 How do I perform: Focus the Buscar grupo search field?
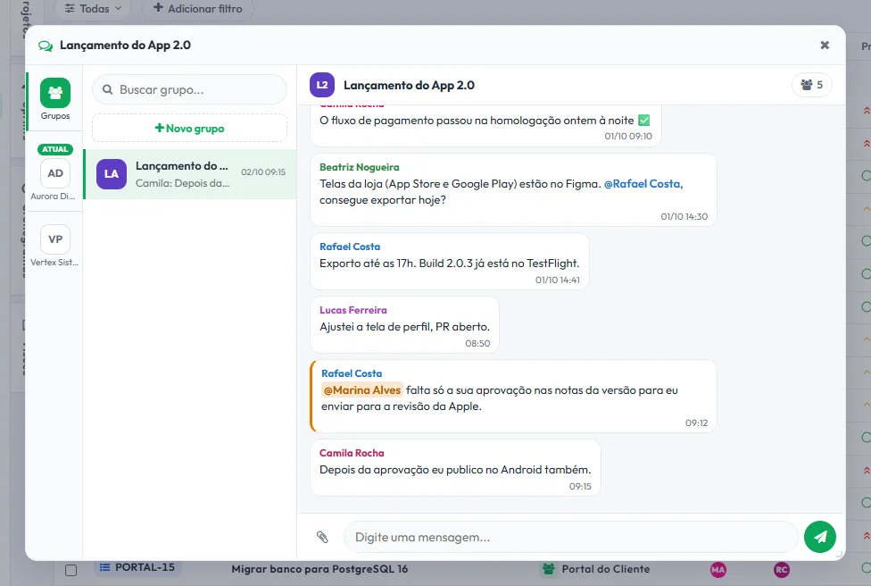[189, 89]
